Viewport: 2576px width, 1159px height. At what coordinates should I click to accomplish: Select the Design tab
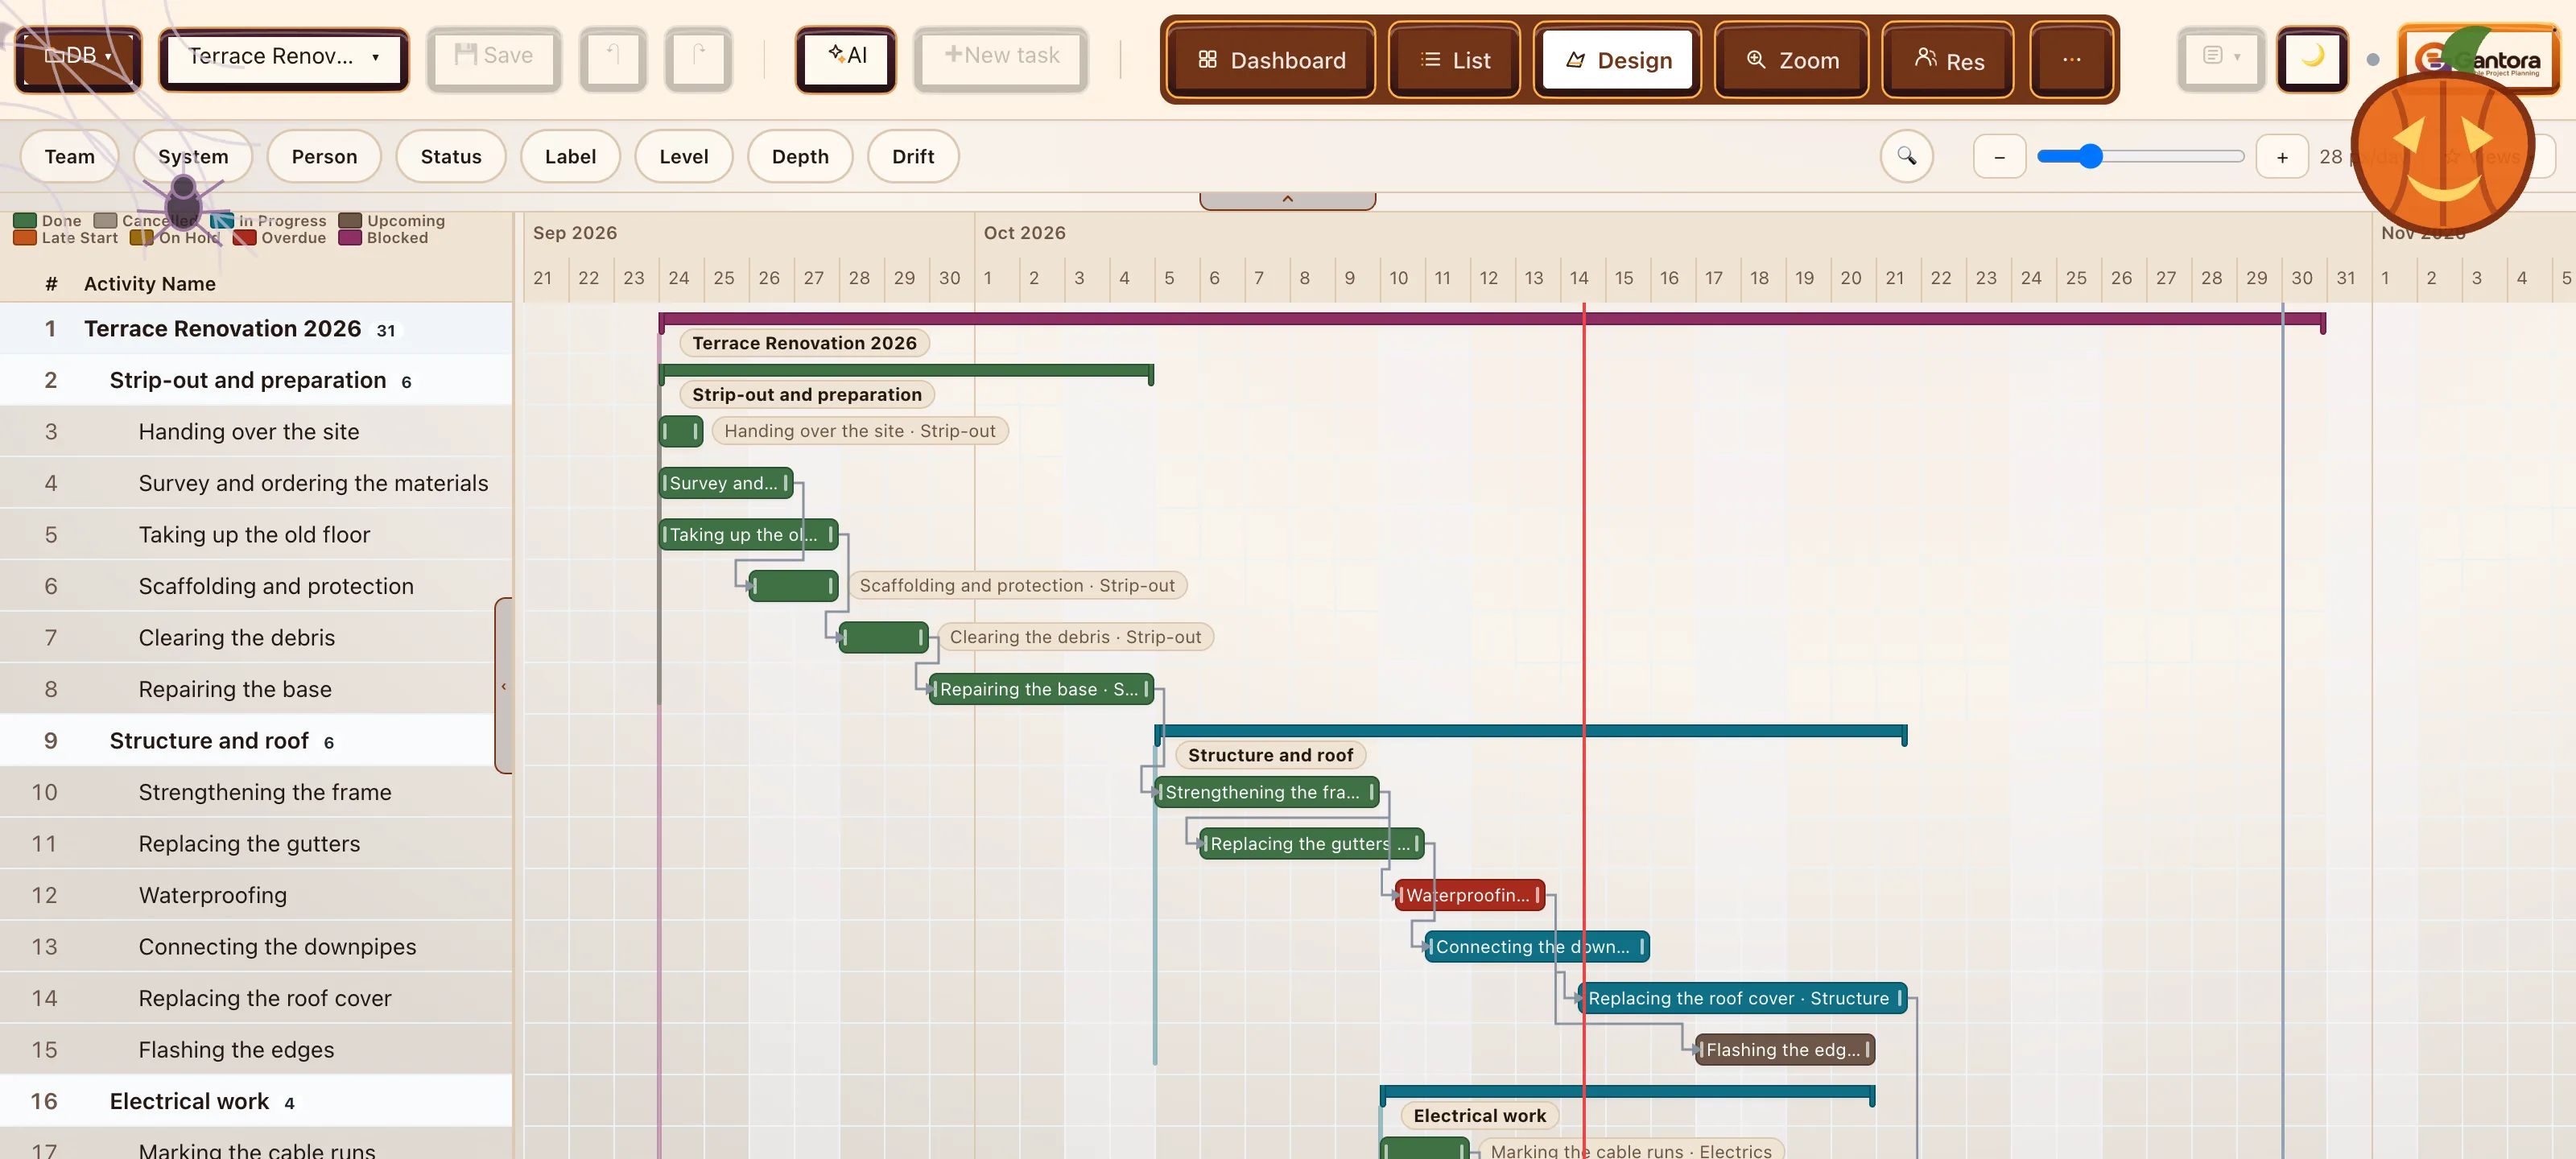(1617, 60)
